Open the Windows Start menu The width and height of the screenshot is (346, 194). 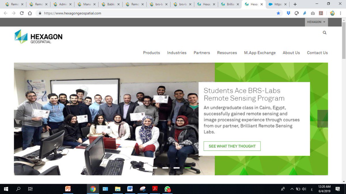pyautogui.click(x=6, y=189)
